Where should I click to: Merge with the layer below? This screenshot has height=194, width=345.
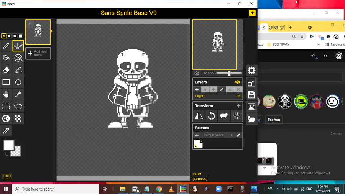click(x=230, y=89)
